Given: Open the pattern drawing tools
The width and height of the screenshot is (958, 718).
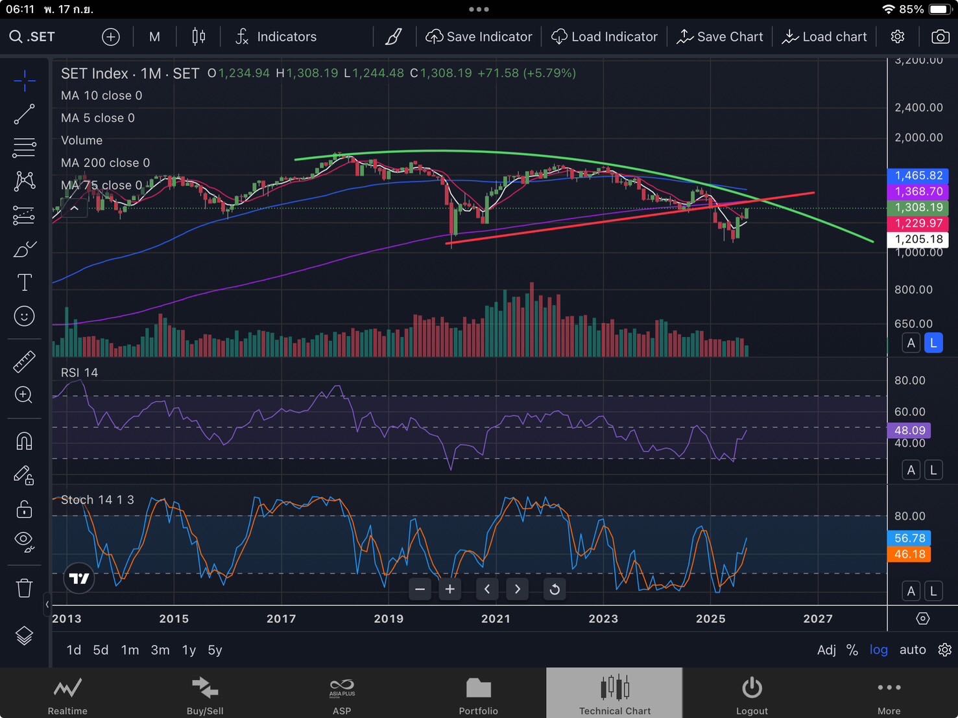Looking at the screenshot, I should (24, 181).
